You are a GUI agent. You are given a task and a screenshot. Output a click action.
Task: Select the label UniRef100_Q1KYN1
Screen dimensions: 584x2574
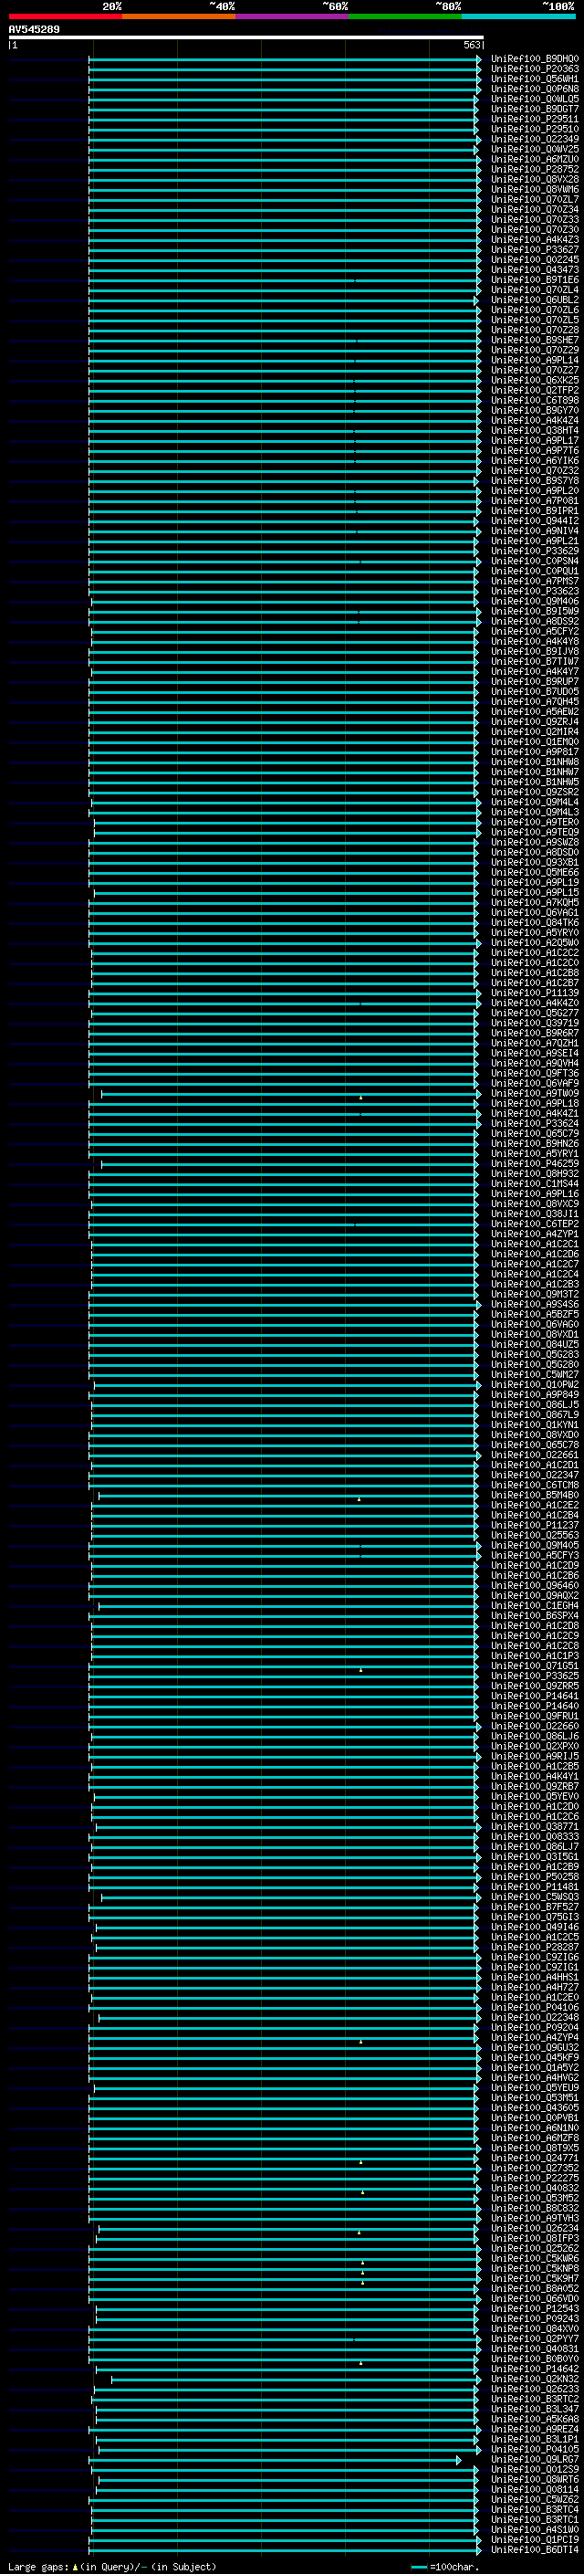point(534,1425)
